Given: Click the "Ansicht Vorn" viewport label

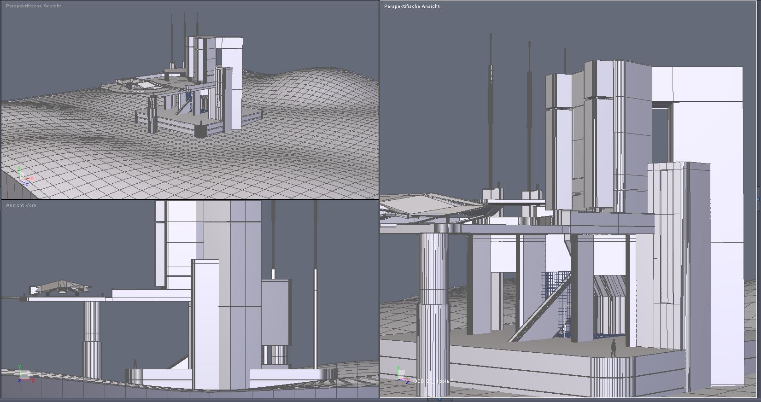Looking at the screenshot, I should (x=21, y=205).
